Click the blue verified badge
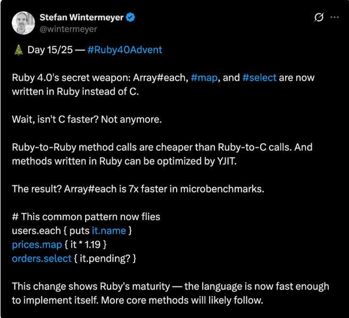Viewport: 349px width, 318px height. [130, 18]
